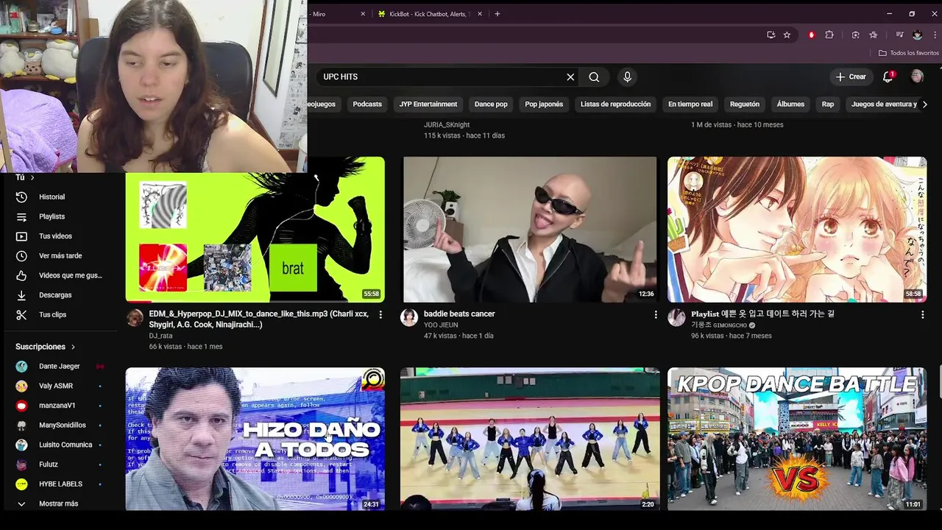Image resolution: width=942 pixels, height=530 pixels.
Task: Open Google Lens screenshot search icon
Action: pyautogui.click(x=855, y=35)
